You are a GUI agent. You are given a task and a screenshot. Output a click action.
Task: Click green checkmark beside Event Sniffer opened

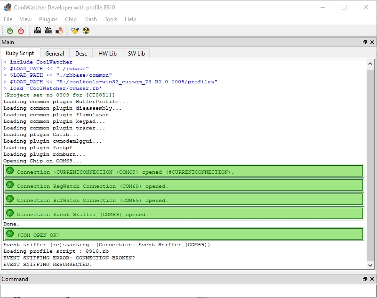point(10,213)
